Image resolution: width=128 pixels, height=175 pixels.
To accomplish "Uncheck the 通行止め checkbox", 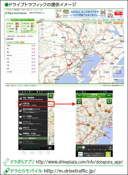I will pos(8,24).
